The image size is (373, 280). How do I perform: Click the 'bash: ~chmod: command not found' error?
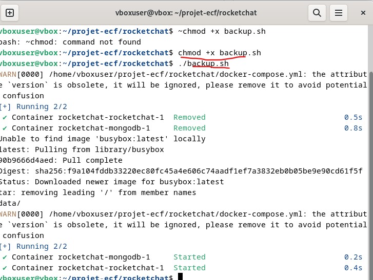click(70, 42)
